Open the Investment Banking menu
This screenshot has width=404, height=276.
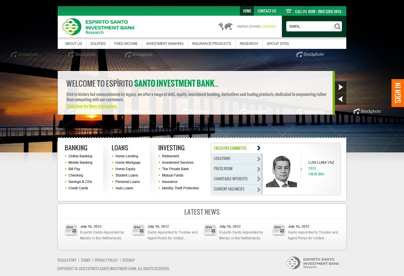tap(165, 44)
